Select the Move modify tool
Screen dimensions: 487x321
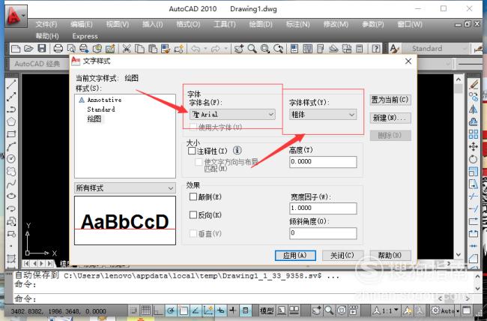(x=474, y=146)
